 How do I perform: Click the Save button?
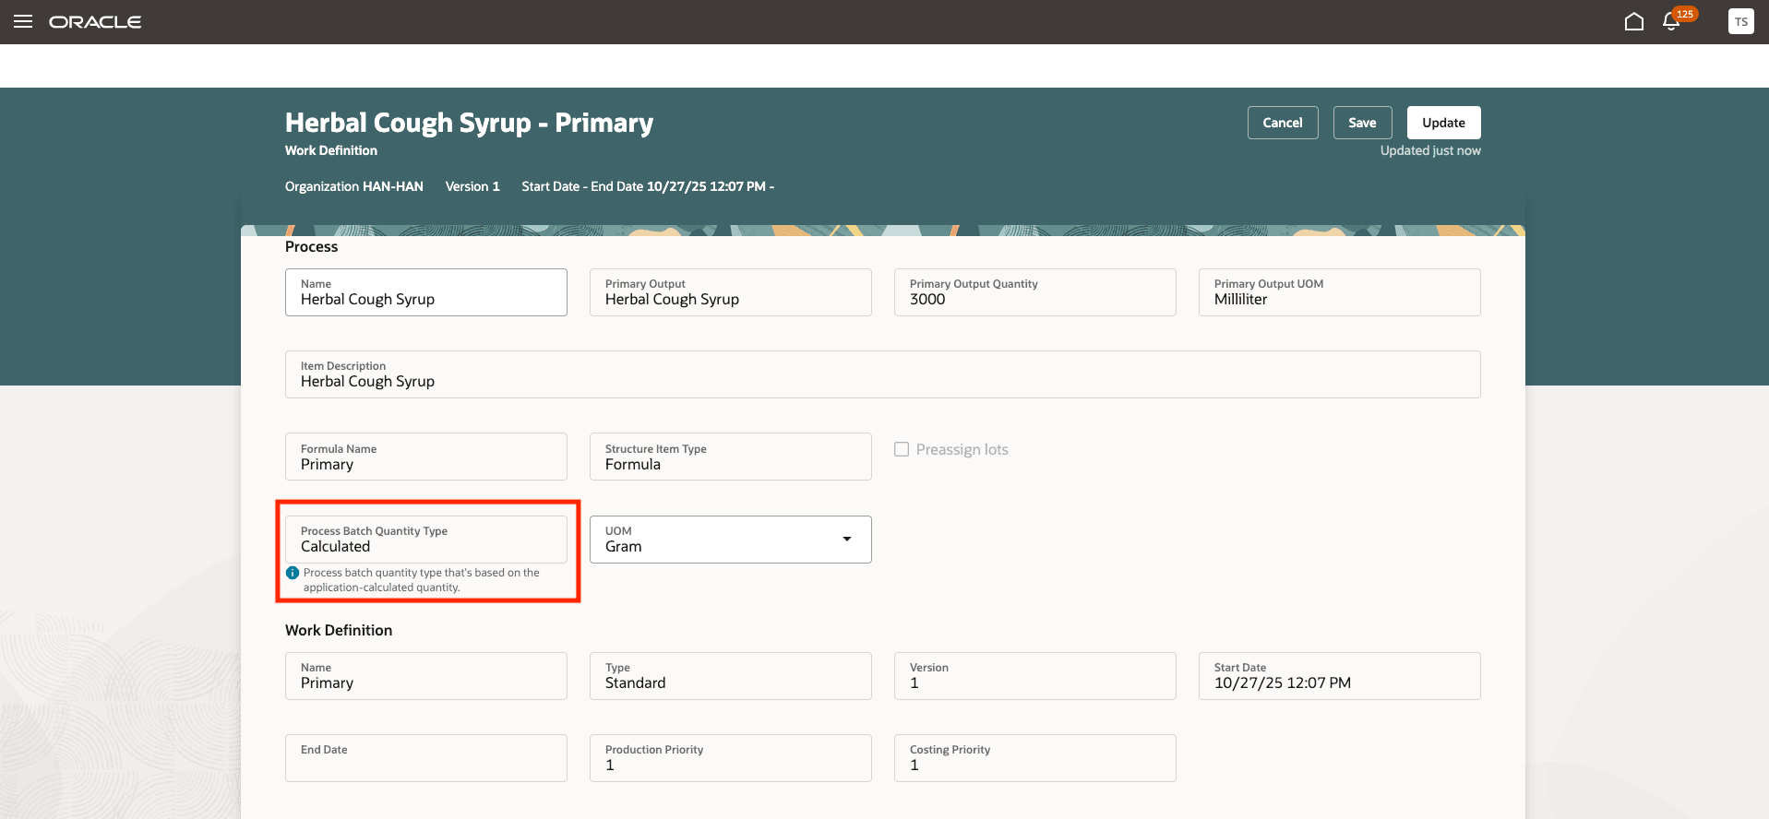pyautogui.click(x=1362, y=123)
